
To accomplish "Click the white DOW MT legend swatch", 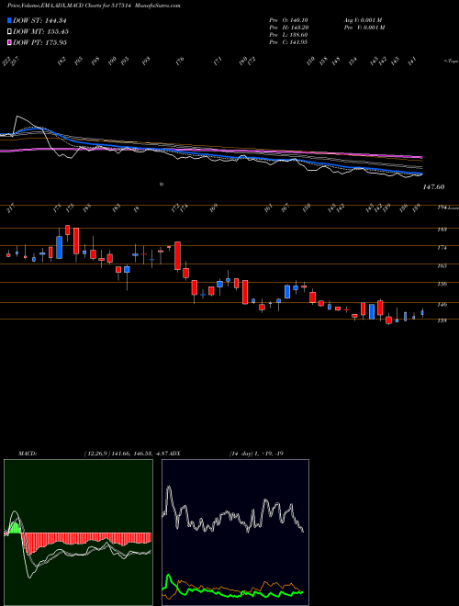I will point(10,31).
